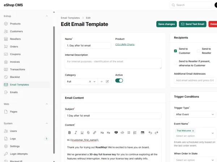Check the Send to Reseller checkbox

(x=199, y=51)
